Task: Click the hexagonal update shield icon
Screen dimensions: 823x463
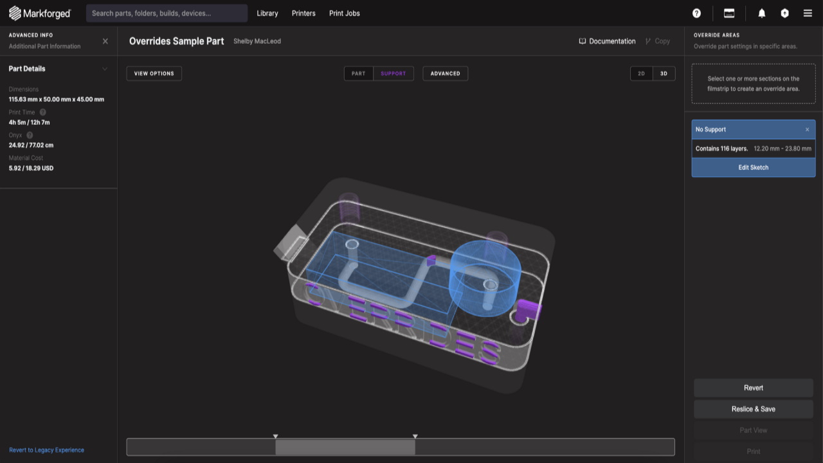Action: 784,13
